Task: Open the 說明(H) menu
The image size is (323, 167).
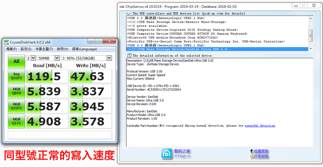Action: click(63, 49)
